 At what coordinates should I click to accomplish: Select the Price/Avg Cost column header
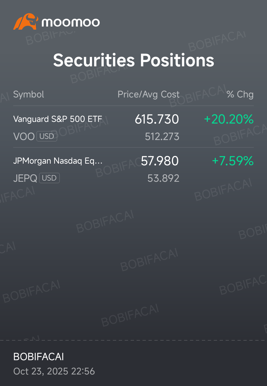(x=148, y=94)
